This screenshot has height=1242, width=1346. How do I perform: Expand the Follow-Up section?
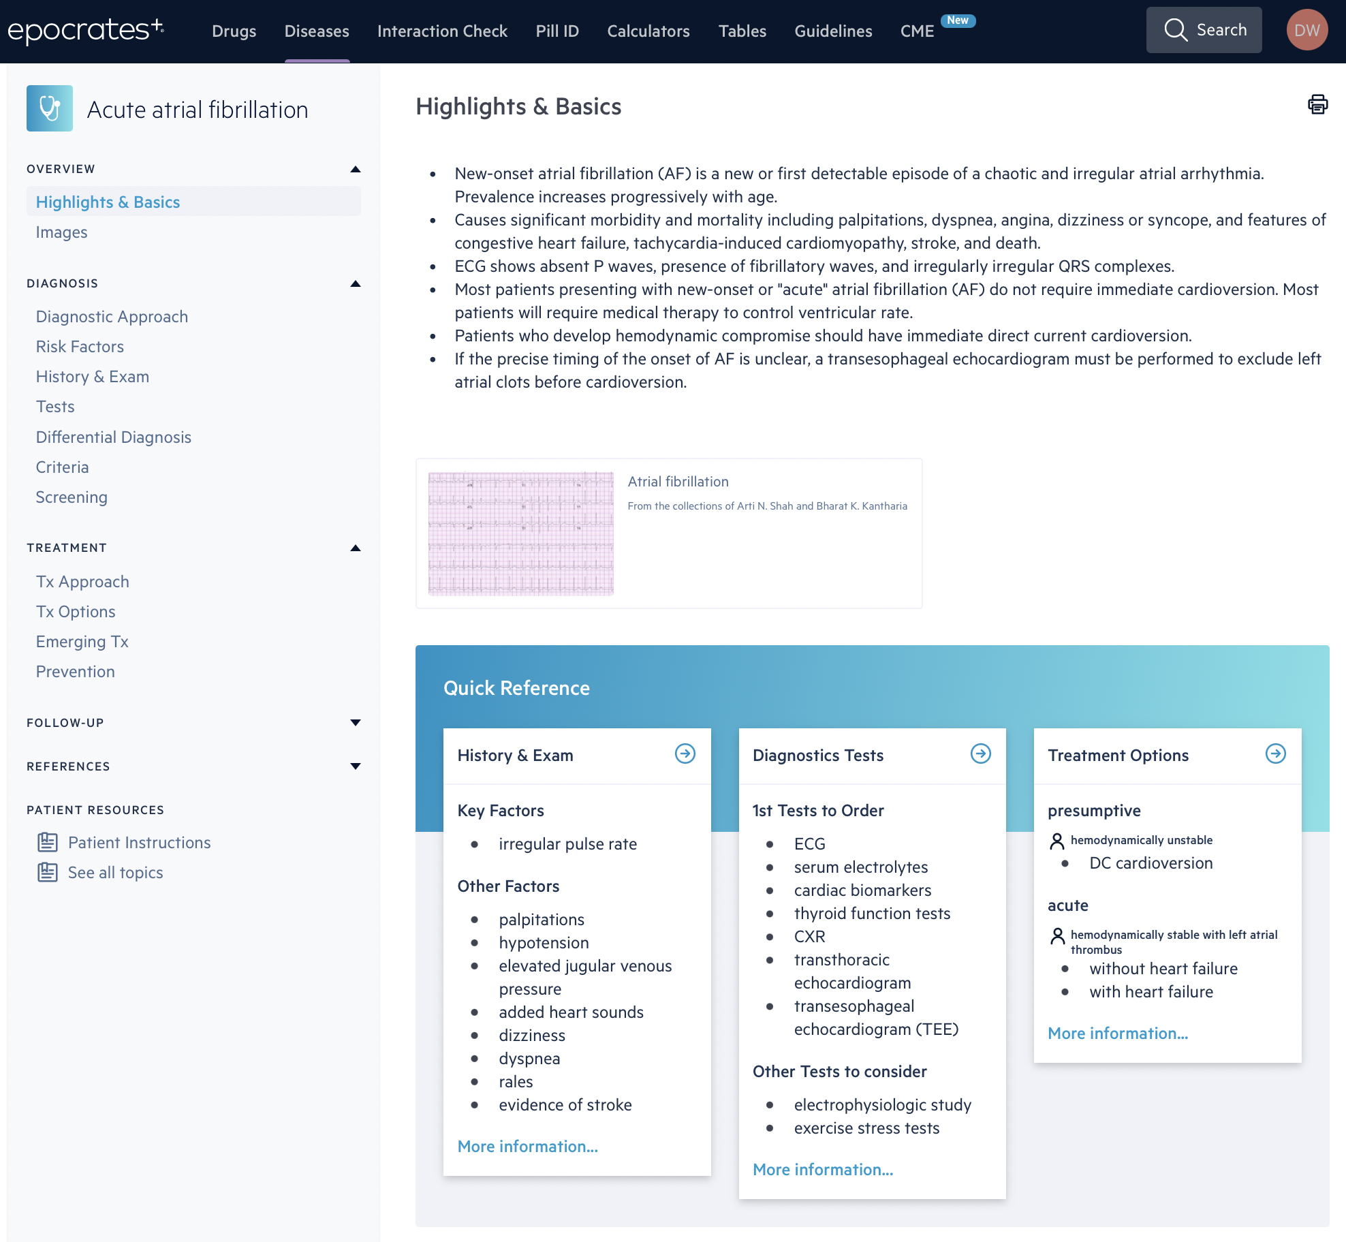355,722
